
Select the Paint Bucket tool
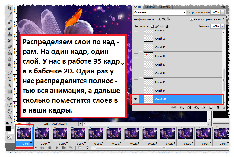pyautogui.click(x=10, y=53)
